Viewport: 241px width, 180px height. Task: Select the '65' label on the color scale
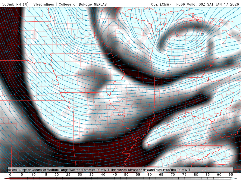[x=161, y=175]
